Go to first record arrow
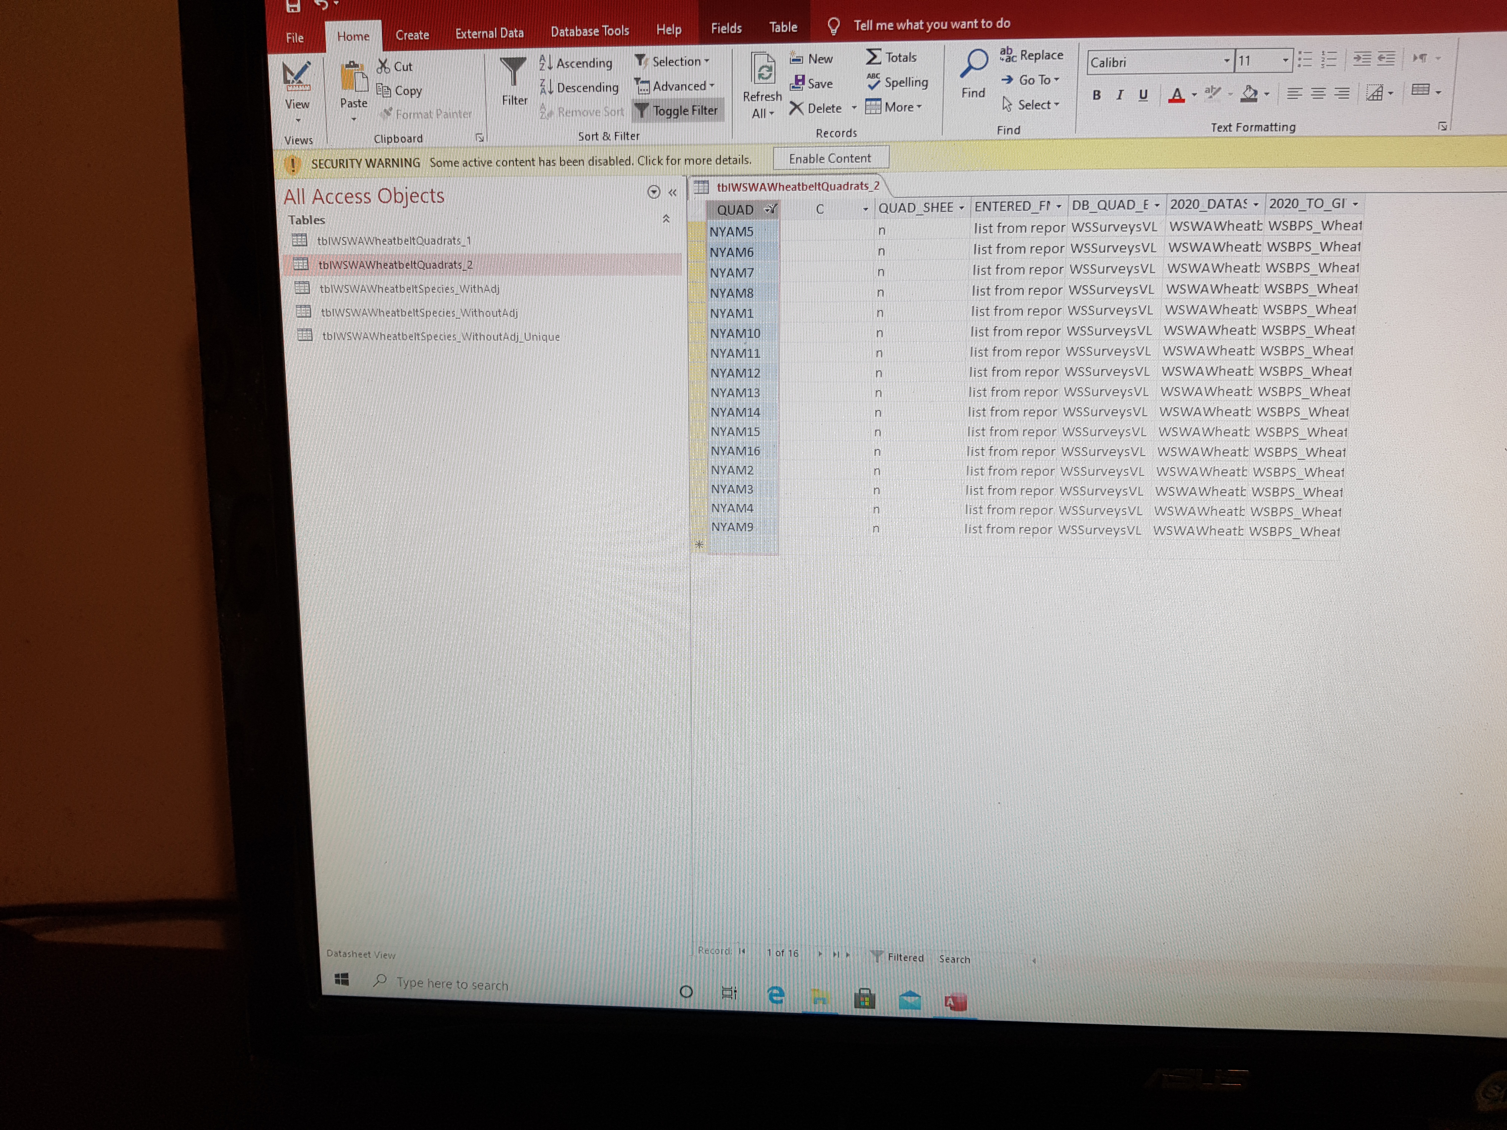This screenshot has height=1130, width=1507. pyautogui.click(x=742, y=951)
